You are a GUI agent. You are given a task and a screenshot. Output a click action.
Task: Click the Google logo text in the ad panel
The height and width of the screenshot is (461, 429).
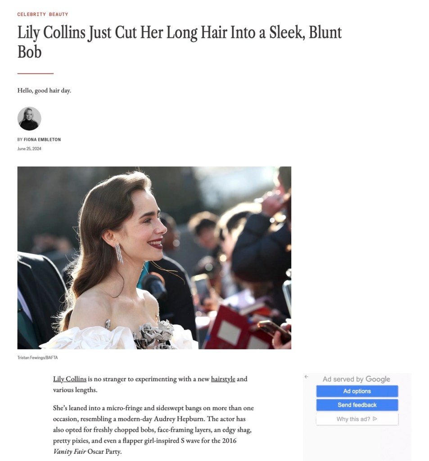pyautogui.click(x=378, y=379)
